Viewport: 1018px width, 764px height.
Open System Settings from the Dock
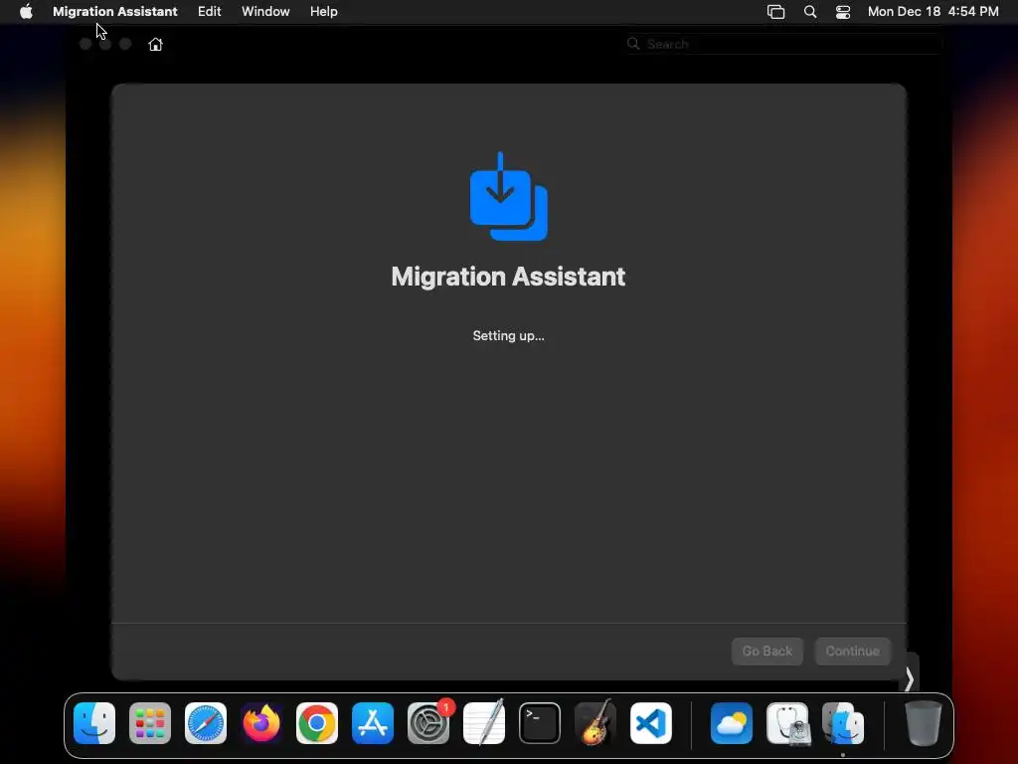tap(428, 723)
